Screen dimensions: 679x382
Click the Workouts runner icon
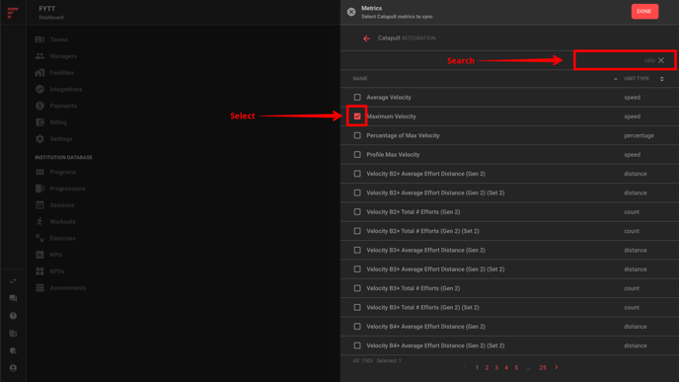pyautogui.click(x=39, y=221)
